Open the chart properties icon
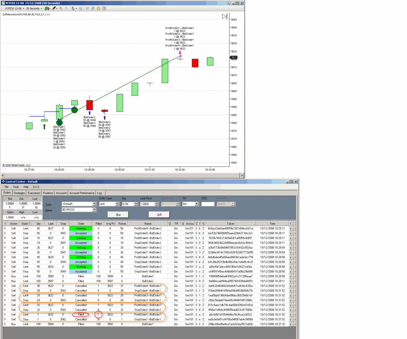 click(104, 8)
